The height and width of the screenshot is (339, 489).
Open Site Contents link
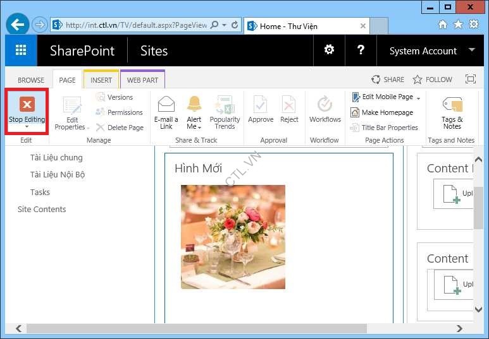[42, 209]
